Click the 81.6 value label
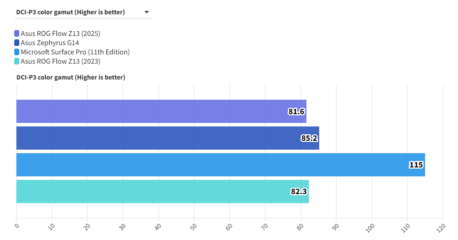This screenshot has width=458, height=240. click(297, 112)
